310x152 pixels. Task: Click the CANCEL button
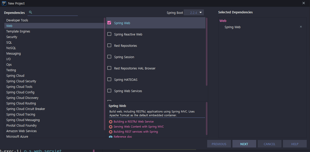pos(270,144)
